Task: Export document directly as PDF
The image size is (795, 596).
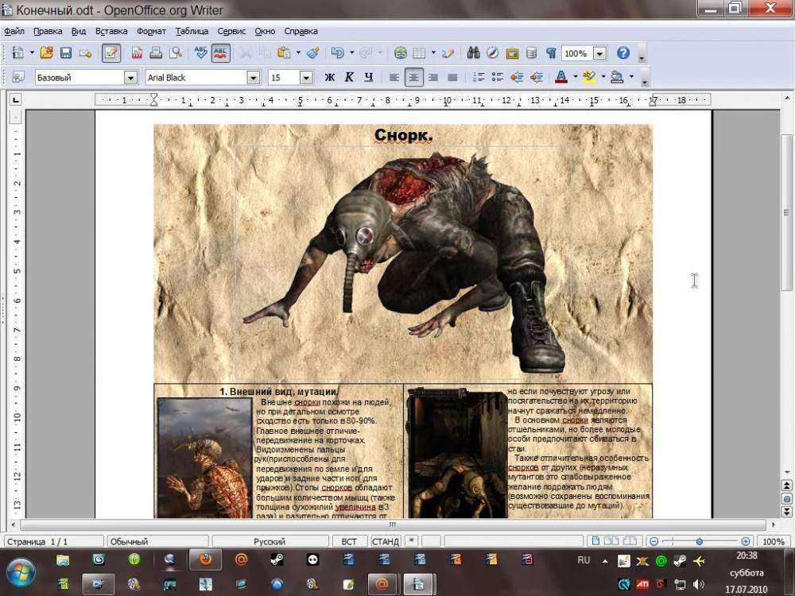Action: click(137, 53)
